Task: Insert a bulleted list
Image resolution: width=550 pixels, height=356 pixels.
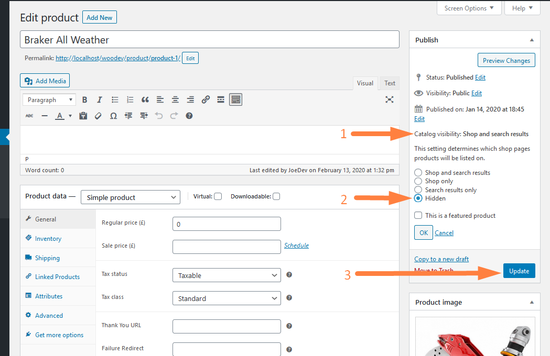Action: coord(115,100)
